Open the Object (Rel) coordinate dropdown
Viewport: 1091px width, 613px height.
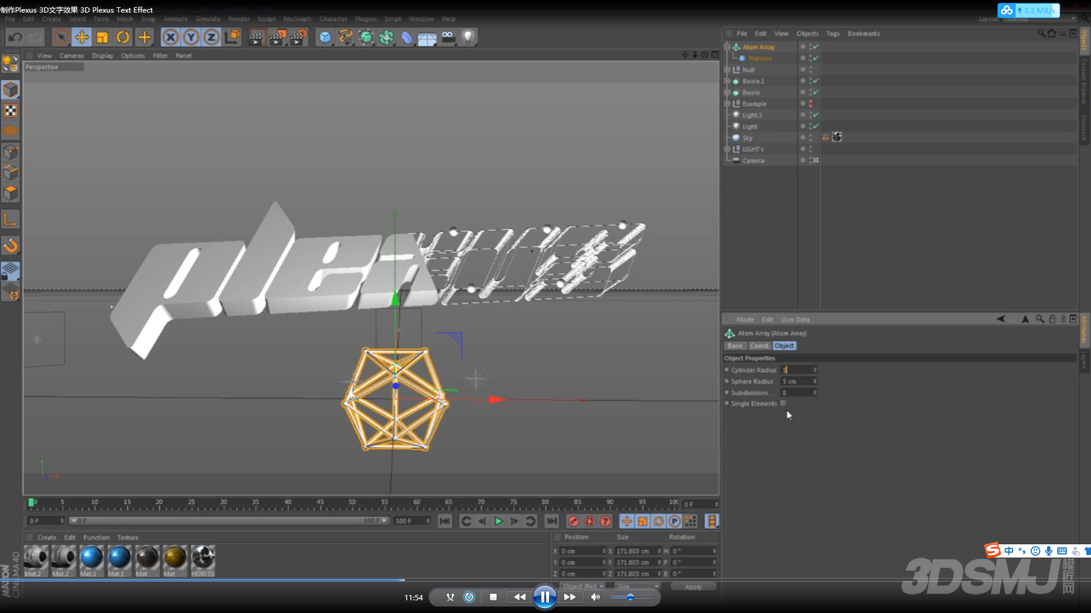[x=583, y=586]
